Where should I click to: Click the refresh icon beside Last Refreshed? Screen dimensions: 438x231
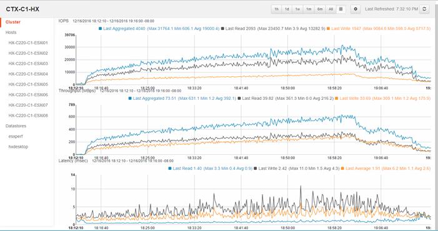(424, 9)
